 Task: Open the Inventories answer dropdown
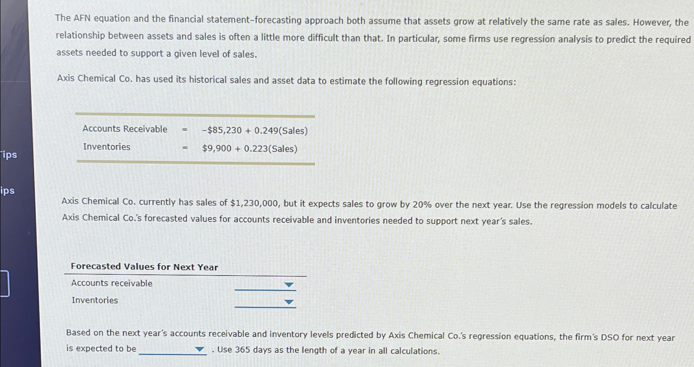[x=289, y=302]
